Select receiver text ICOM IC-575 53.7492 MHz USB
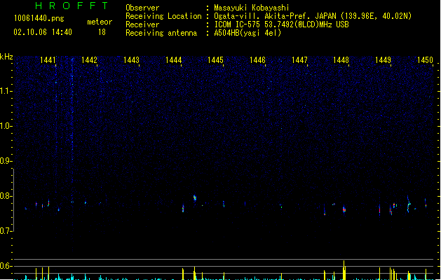Viewport: 441px width, 280px height. tap(282, 24)
